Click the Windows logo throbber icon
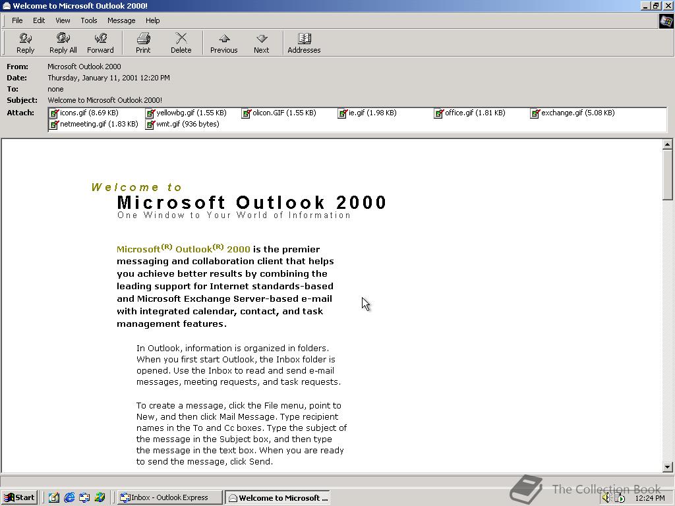The image size is (675, 506). [x=666, y=22]
